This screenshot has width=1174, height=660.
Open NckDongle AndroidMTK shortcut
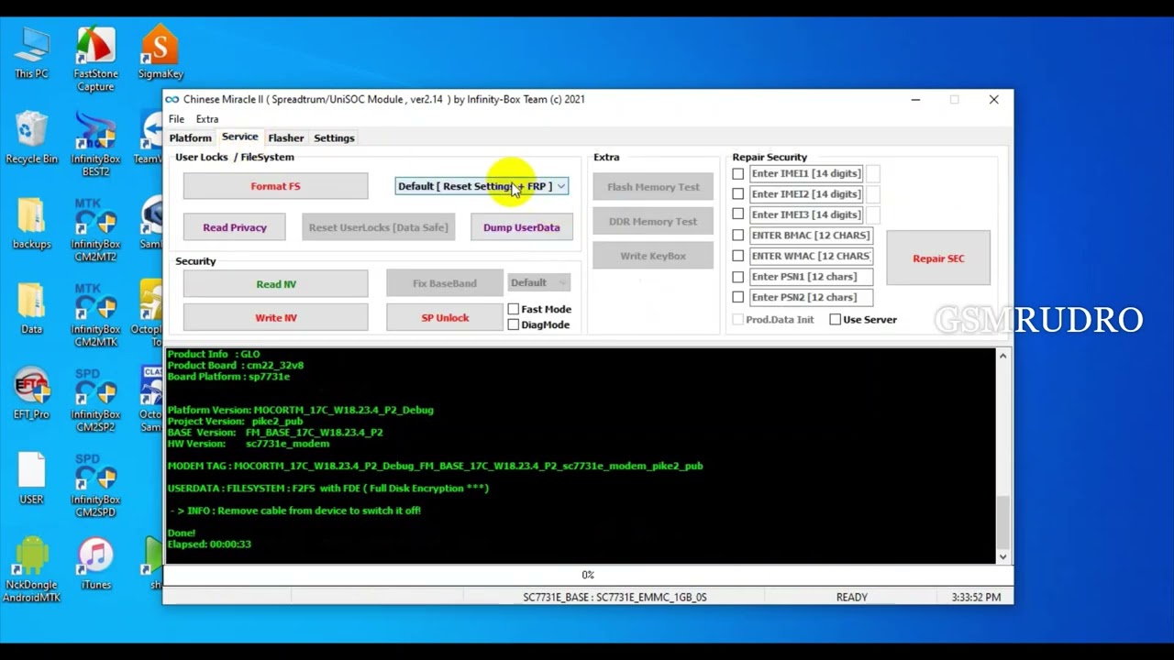(x=31, y=571)
